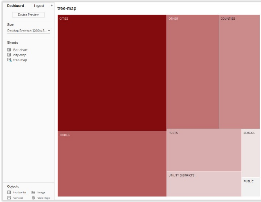Select the PORTS tile in the treemap
The image size is (261, 202).
pyautogui.click(x=204, y=150)
